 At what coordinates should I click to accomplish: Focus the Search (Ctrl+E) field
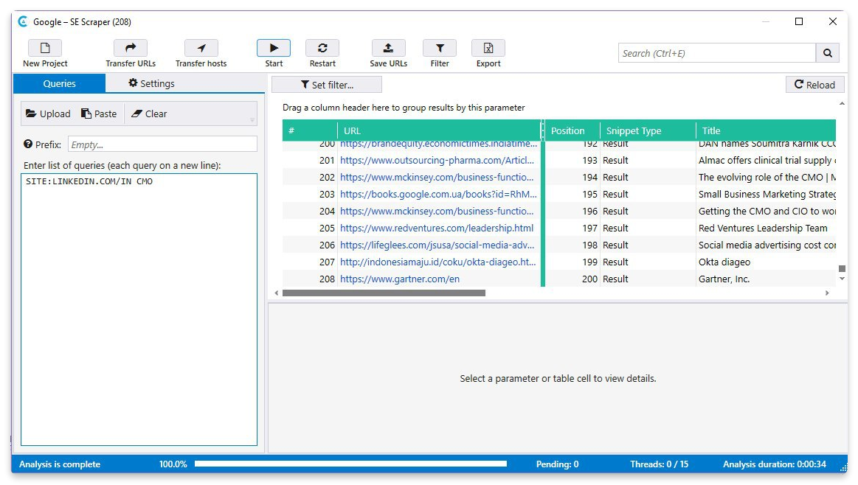[717, 53]
